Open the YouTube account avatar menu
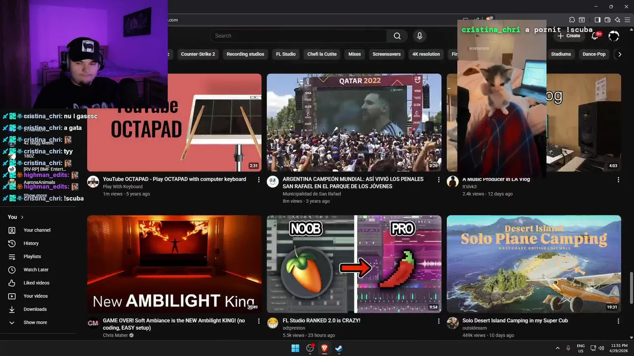Screen dimensions: 634x356 (x=614, y=36)
